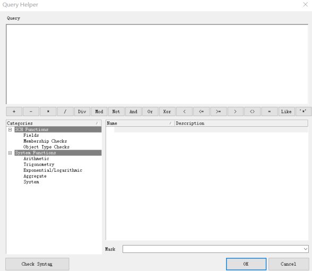Click the Cancel button
312x271 pixels.
(x=289, y=264)
